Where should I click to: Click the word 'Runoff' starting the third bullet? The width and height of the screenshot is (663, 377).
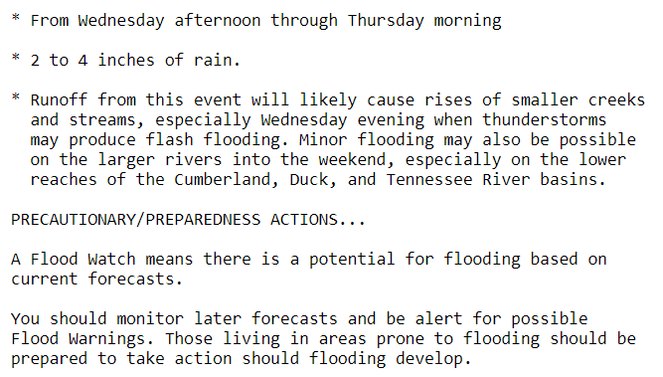(60, 100)
